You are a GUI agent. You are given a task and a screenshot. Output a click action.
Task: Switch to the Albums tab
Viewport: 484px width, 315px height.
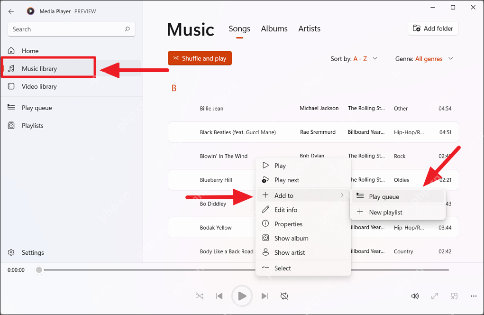click(x=274, y=29)
